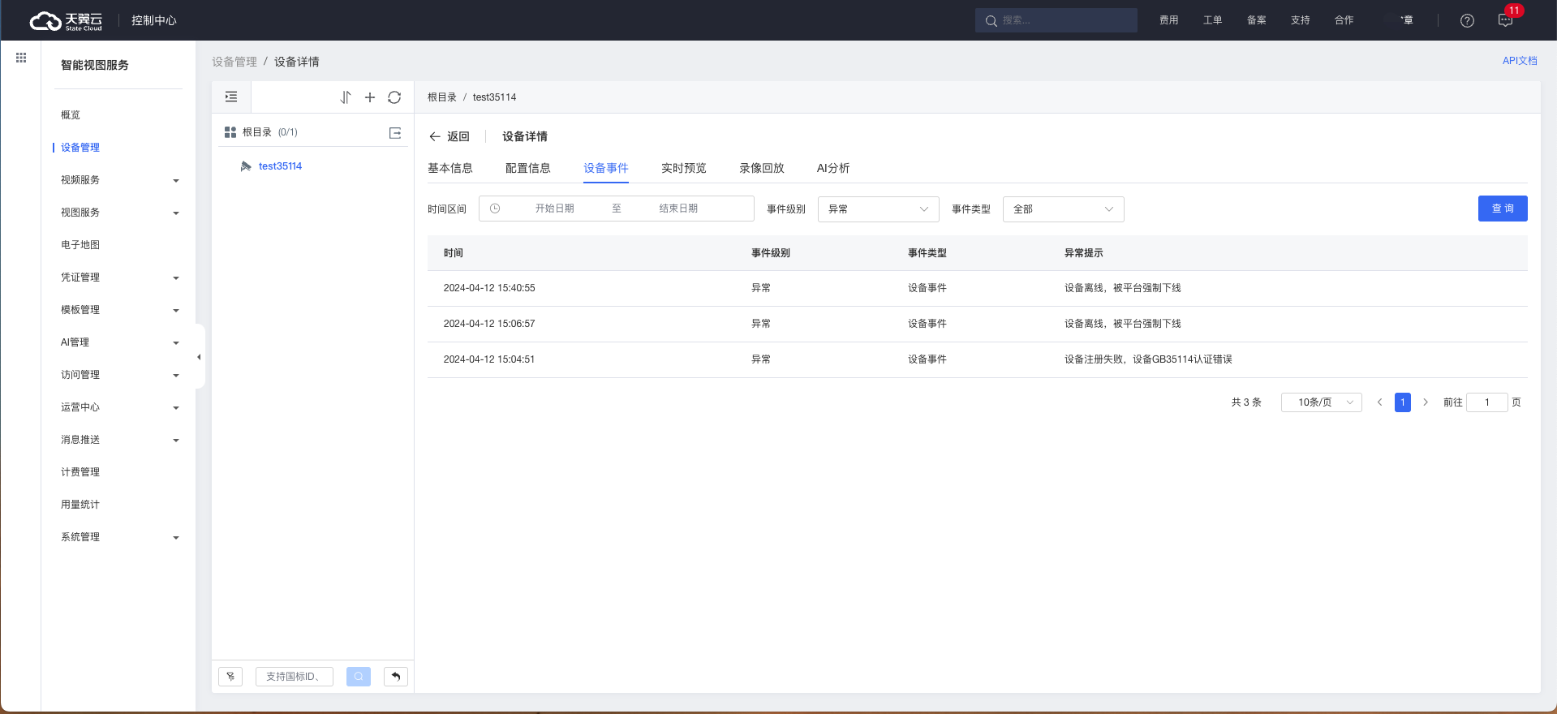
Task: Click 备案 in the top navigation
Action: coord(1257,20)
